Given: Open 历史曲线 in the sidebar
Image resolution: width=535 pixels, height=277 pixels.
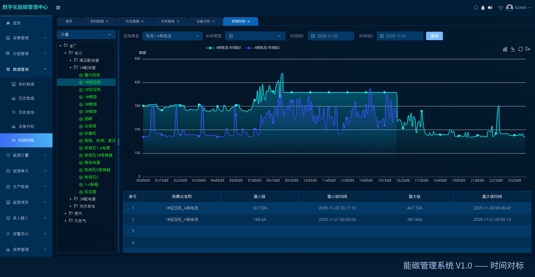Looking at the screenshot, I should [26, 112].
